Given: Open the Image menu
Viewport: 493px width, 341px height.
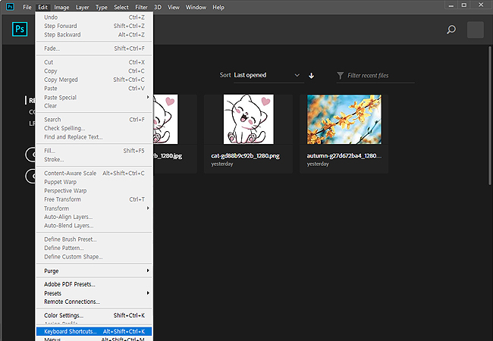Looking at the screenshot, I should 61,7.
